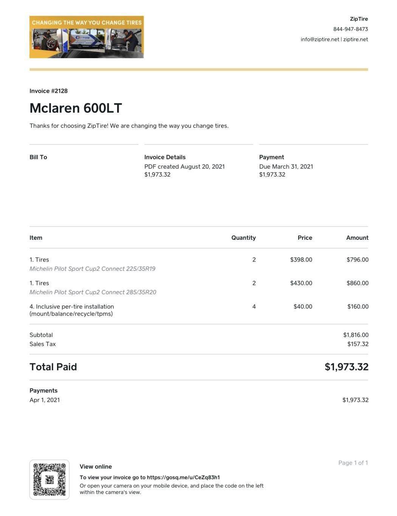Select the Invoice #2128 label

coord(48,91)
